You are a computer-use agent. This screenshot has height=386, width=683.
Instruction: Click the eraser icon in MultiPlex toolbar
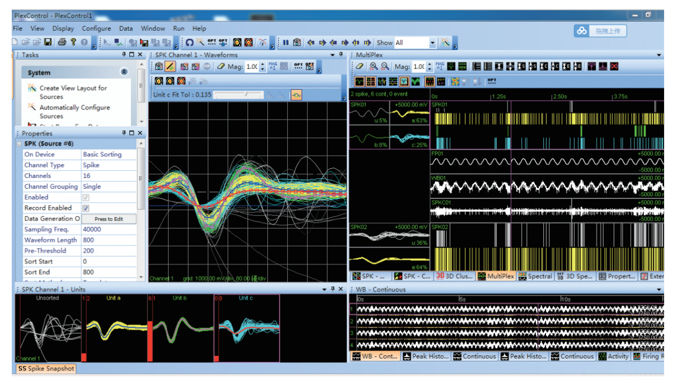[360, 66]
